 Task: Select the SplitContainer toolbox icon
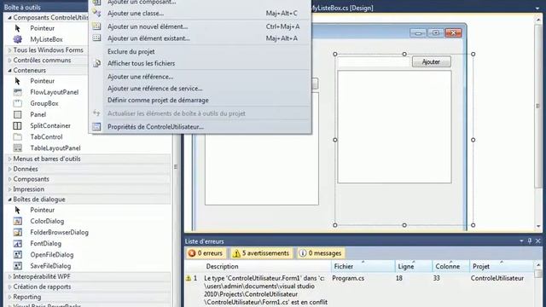pyautogui.click(x=17, y=125)
